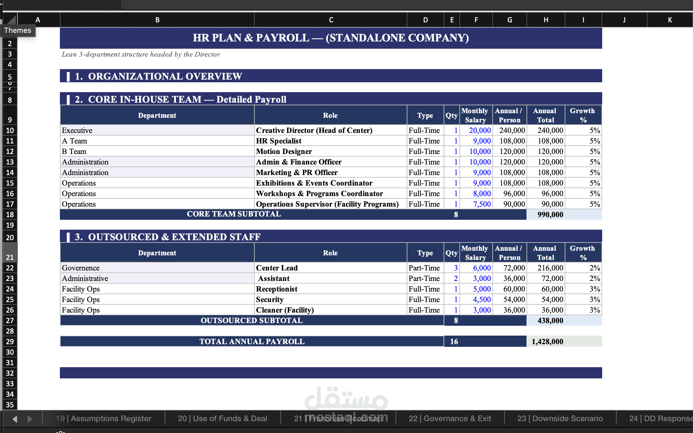Select column C header
The width and height of the screenshot is (693, 433).
click(331, 20)
